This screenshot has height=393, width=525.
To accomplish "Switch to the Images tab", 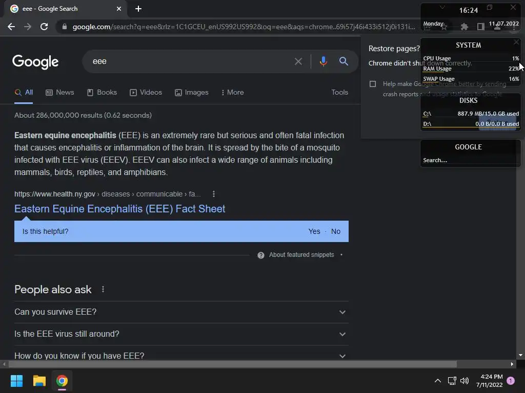I will point(192,92).
